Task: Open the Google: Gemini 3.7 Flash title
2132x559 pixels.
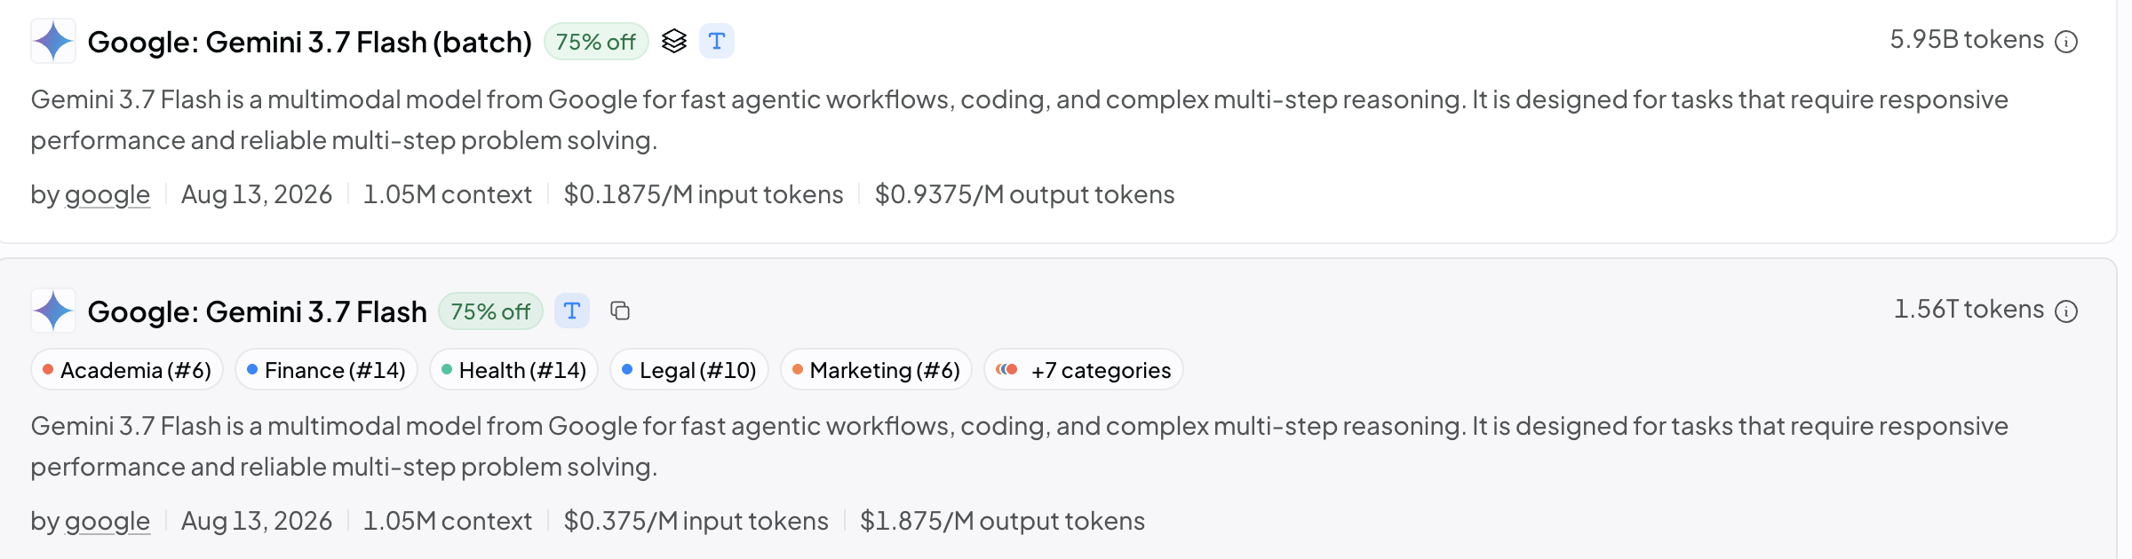Action: (x=257, y=311)
